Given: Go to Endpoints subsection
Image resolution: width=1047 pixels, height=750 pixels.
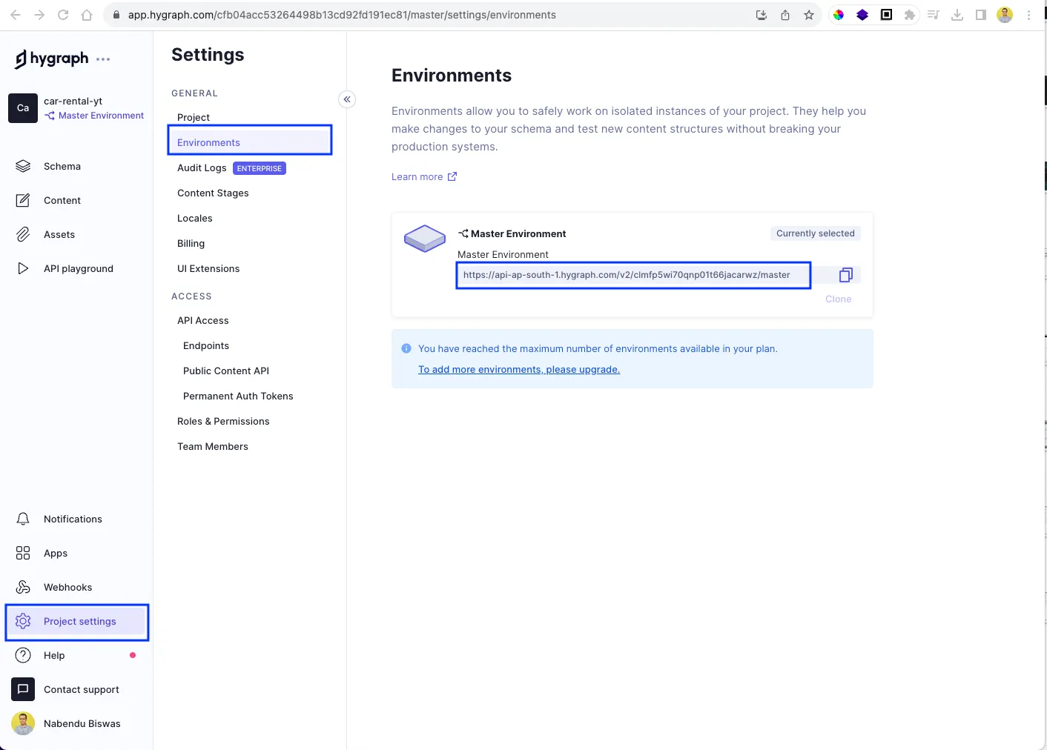Looking at the screenshot, I should [206, 346].
